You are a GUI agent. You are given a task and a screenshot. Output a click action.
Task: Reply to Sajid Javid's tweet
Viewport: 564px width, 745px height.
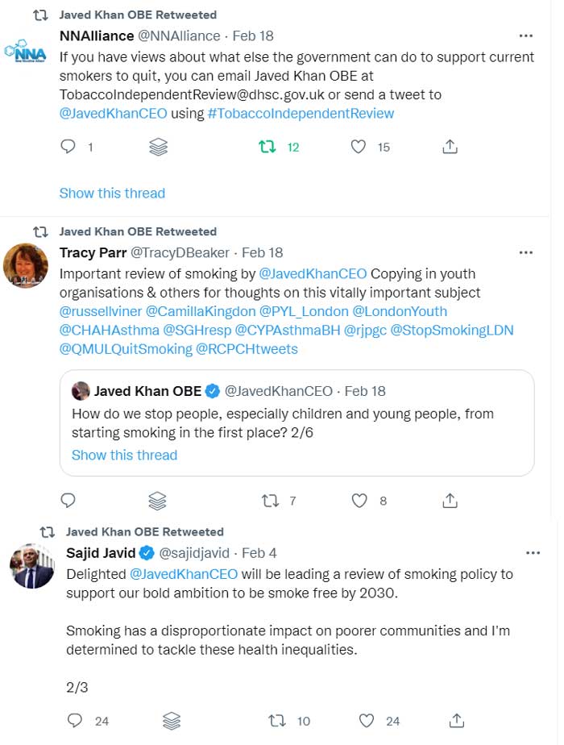point(75,720)
